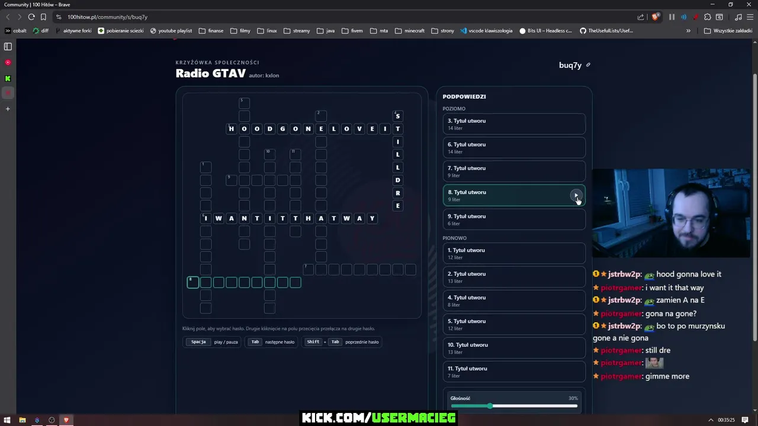Open the Wszystkie zakładki folder

(x=728, y=31)
